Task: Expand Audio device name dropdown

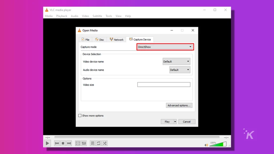Action: pyautogui.click(x=180, y=70)
